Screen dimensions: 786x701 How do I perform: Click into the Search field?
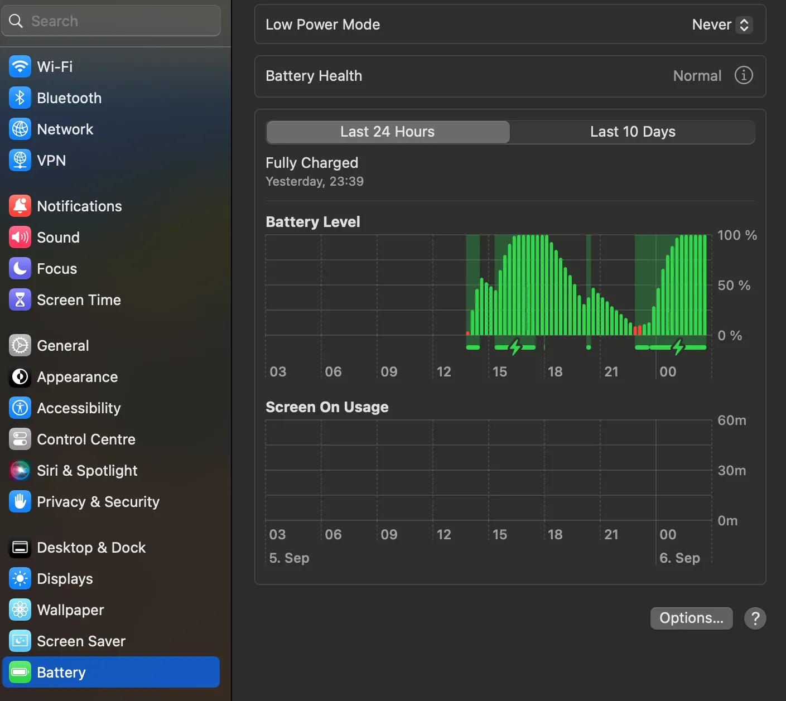coord(112,21)
